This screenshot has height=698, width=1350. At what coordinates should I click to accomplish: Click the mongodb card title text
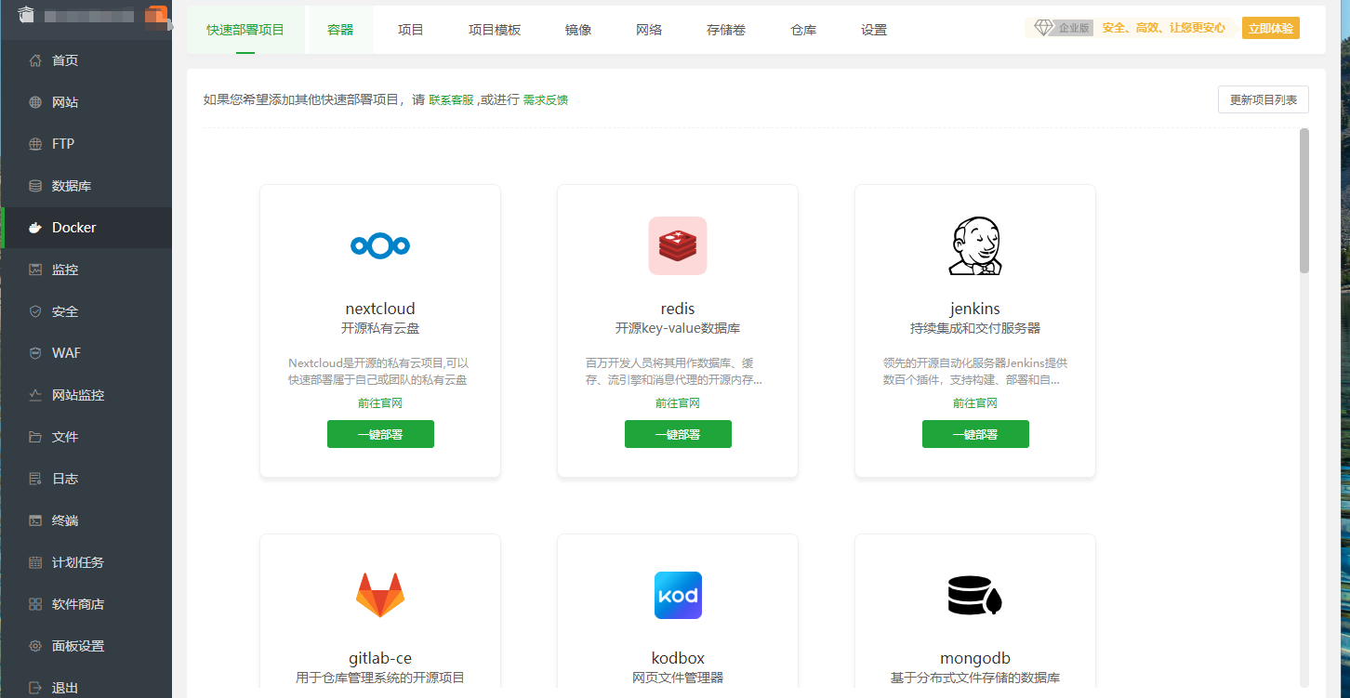pos(975,658)
